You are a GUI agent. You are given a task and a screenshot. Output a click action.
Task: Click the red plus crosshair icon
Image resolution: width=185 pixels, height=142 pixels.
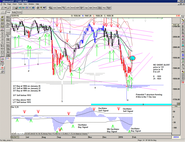click(2, 67)
